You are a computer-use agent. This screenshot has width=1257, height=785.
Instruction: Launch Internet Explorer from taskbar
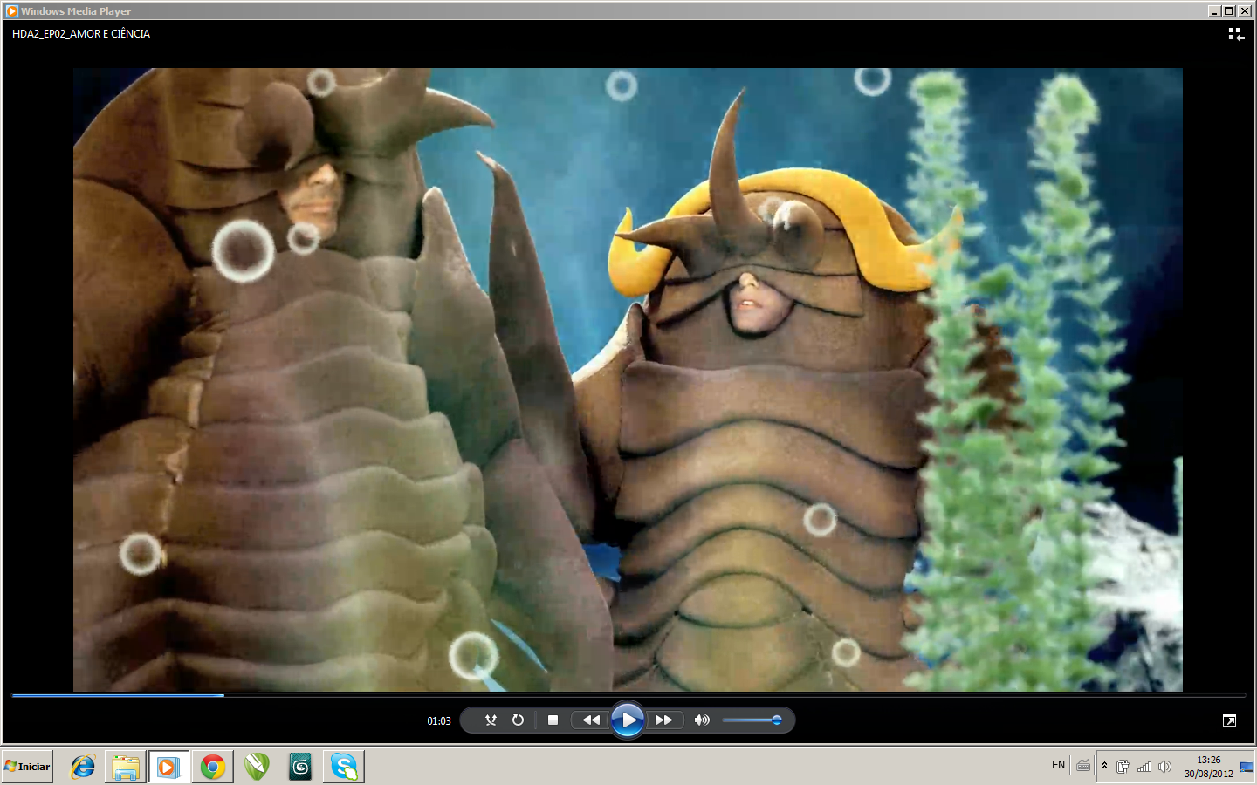pyautogui.click(x=83, y=767)
